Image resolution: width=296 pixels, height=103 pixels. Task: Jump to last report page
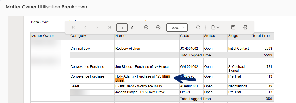(x=109, y=28)
